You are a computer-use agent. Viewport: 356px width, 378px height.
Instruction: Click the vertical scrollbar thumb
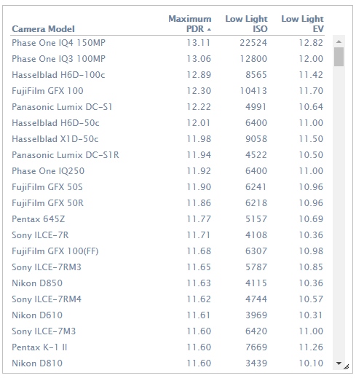pos(339,57)
